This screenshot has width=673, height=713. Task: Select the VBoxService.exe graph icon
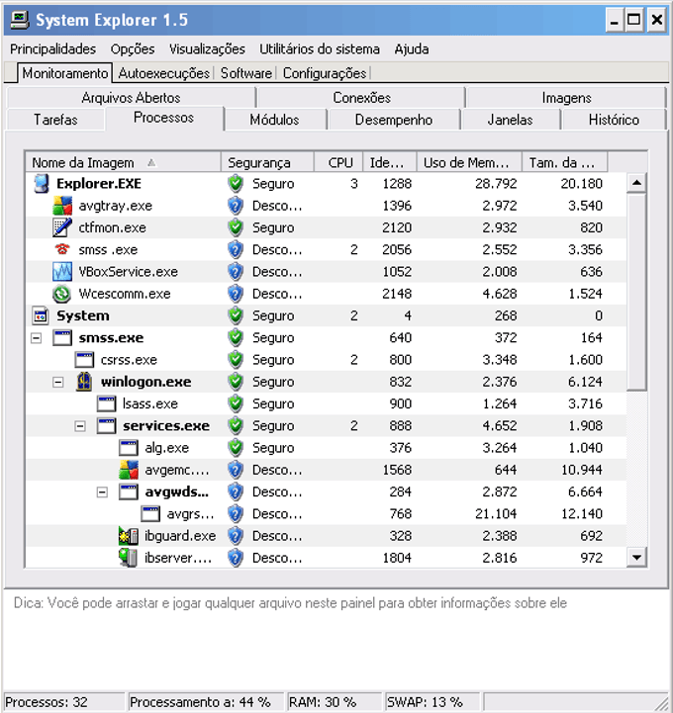click(x=62, y=272)
